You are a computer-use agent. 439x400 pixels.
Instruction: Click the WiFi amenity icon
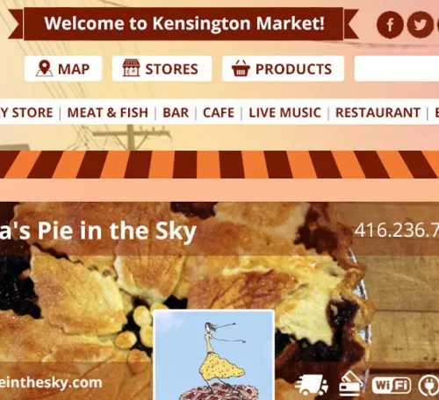(392, 386)
